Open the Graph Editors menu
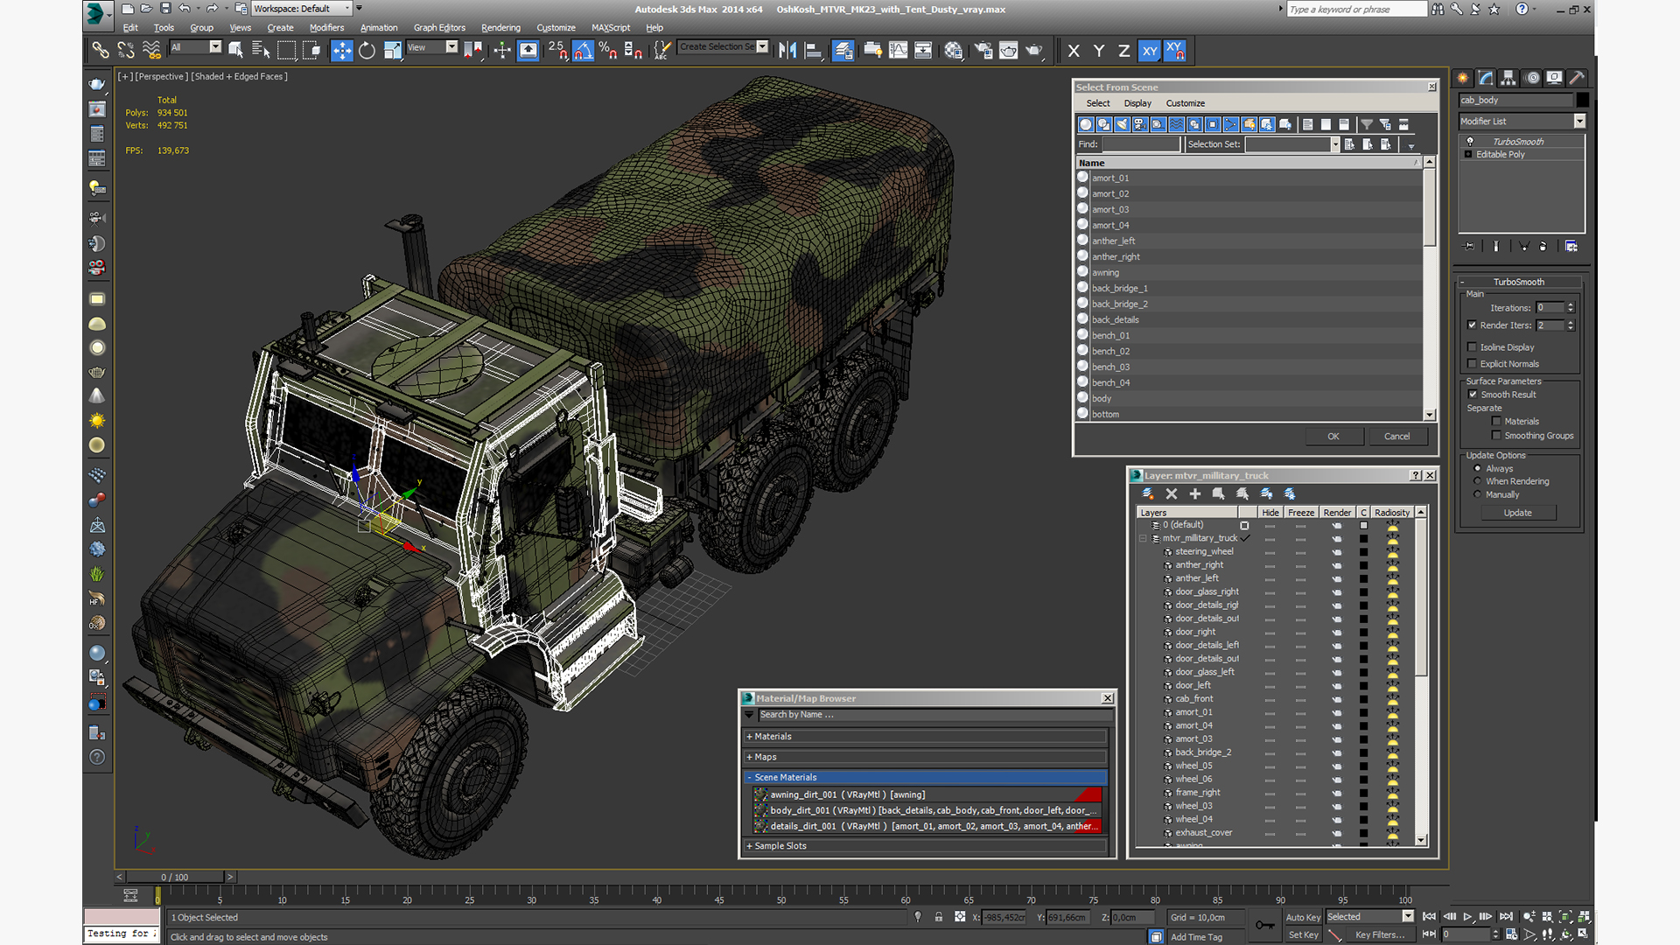Viewport: 1680px width, 945px height. tap(439, 28)
